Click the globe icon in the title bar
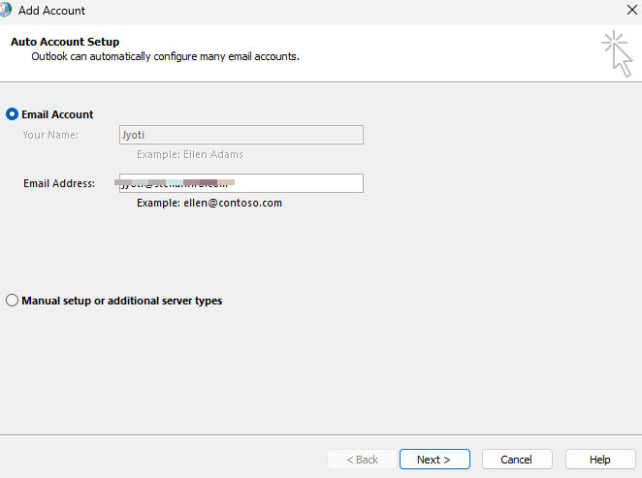The width and height of the screenshot is (642, 478). [x=5, y=11]
